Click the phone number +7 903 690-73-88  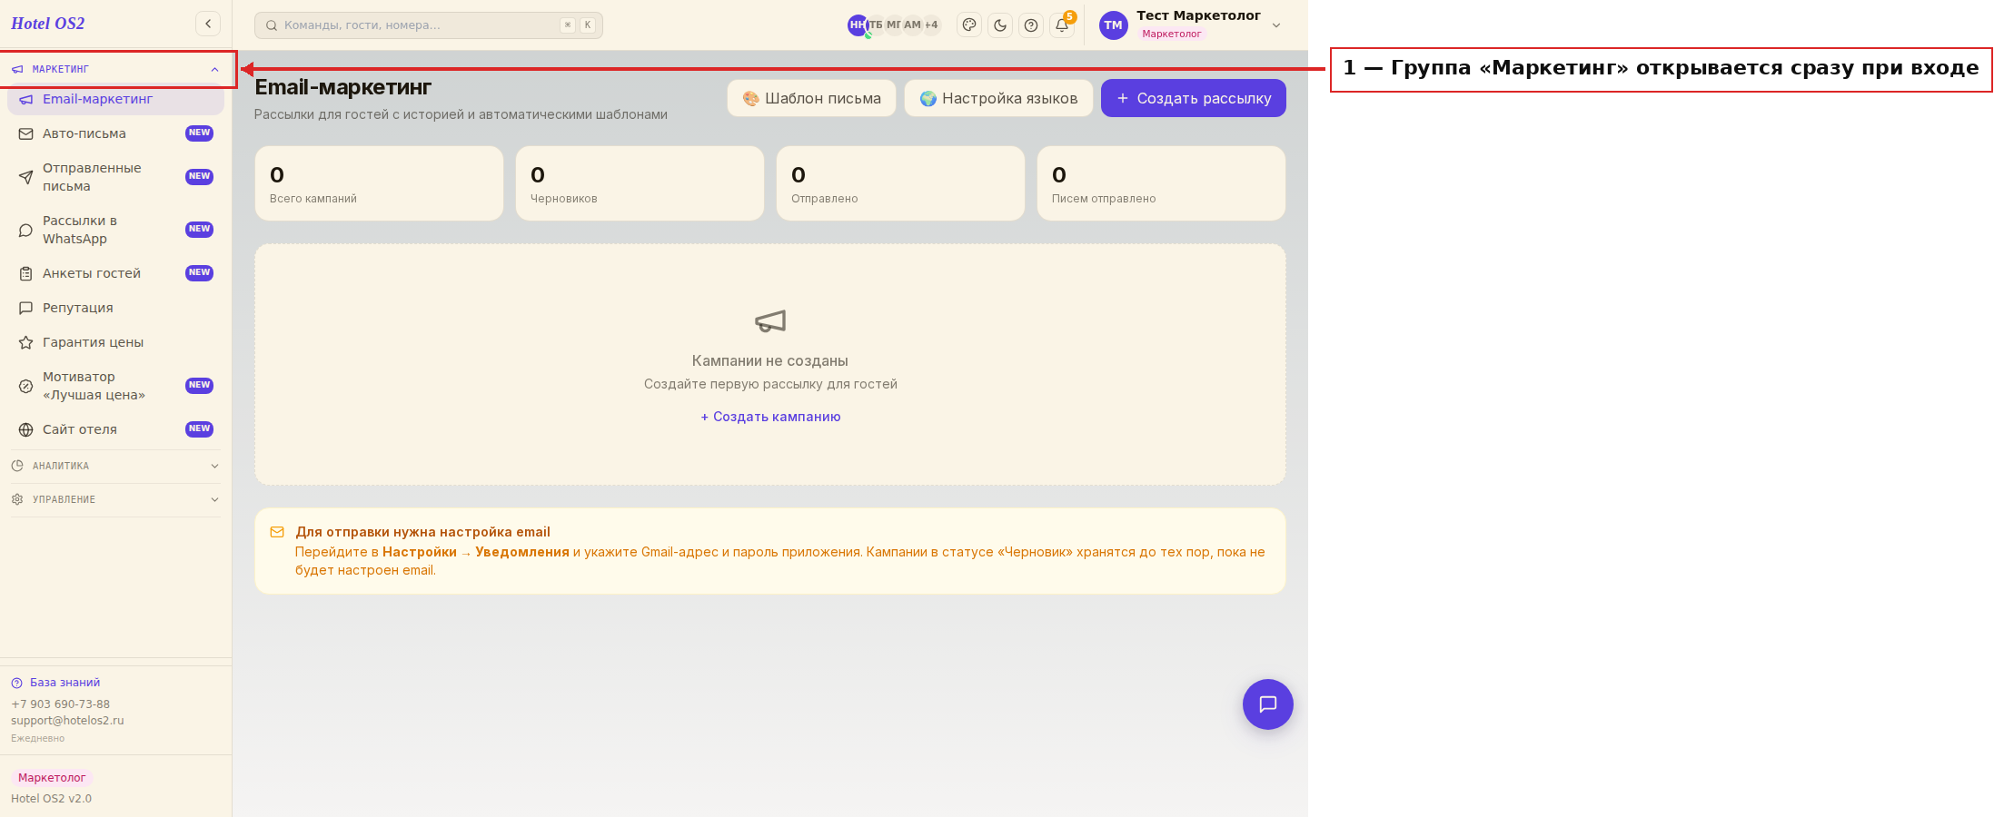point(60,704)
